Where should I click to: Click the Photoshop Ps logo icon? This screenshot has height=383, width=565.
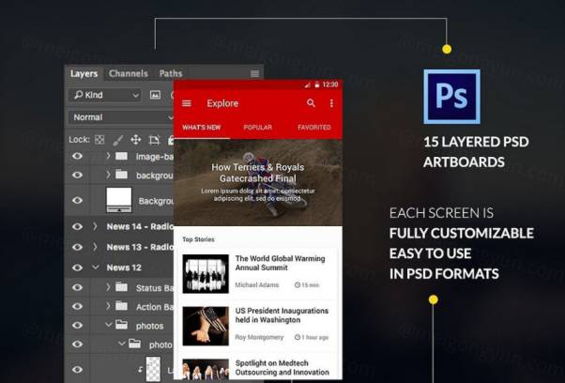point(451,97)
